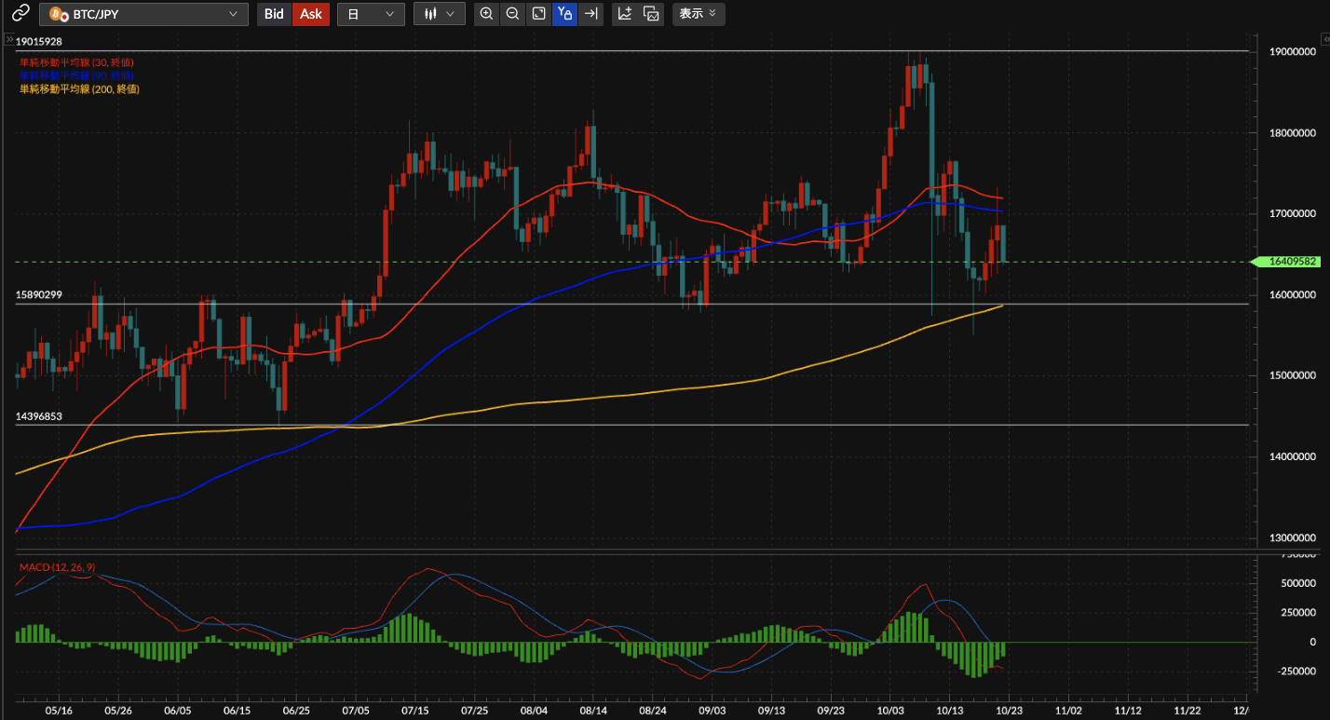
Task: Select the MACD (12, 26, 9) label
Action: (x=57, y=567)
